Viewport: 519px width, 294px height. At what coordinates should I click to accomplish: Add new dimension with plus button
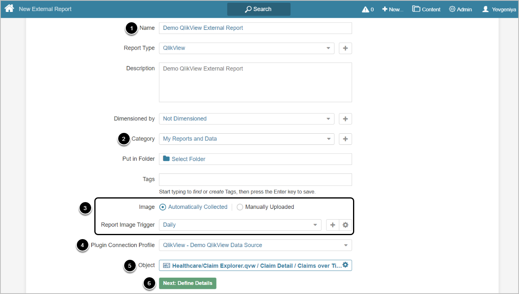click(345, 119)
